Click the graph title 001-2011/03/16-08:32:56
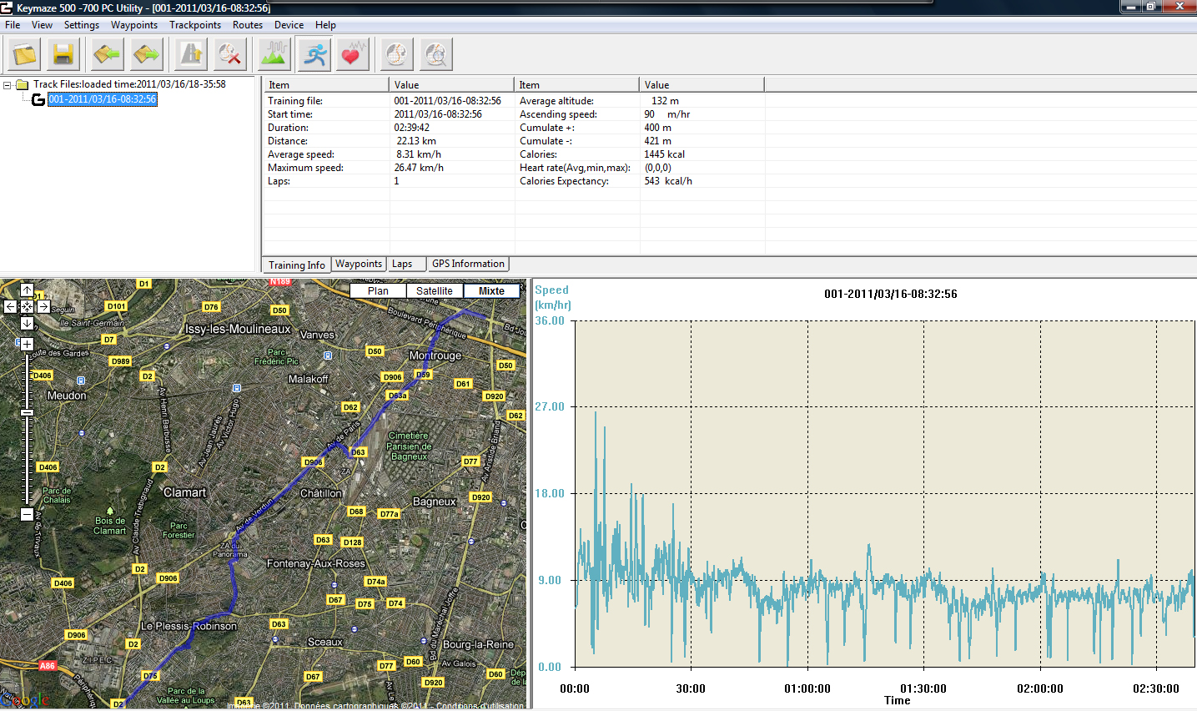Screen dimensions: 1197x711 pyautogui.click(x=890, y=294)
